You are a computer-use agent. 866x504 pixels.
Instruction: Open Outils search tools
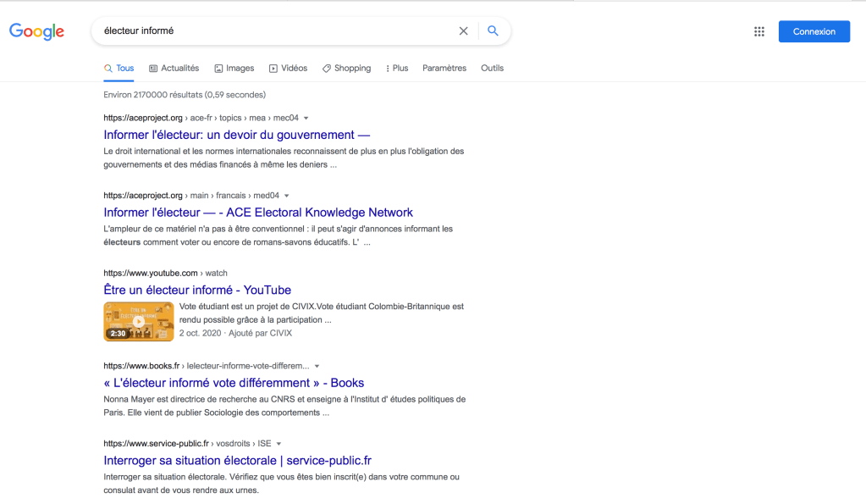click(x=492, y=68)
